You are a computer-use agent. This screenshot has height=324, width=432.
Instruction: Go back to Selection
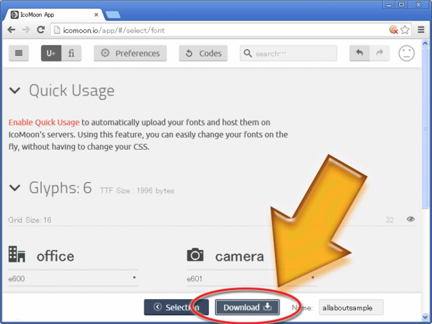[x=176, y=307]
